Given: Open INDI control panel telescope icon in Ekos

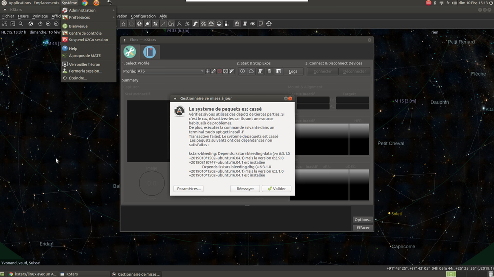Looking at the screenshot, I should coord(260,71).
